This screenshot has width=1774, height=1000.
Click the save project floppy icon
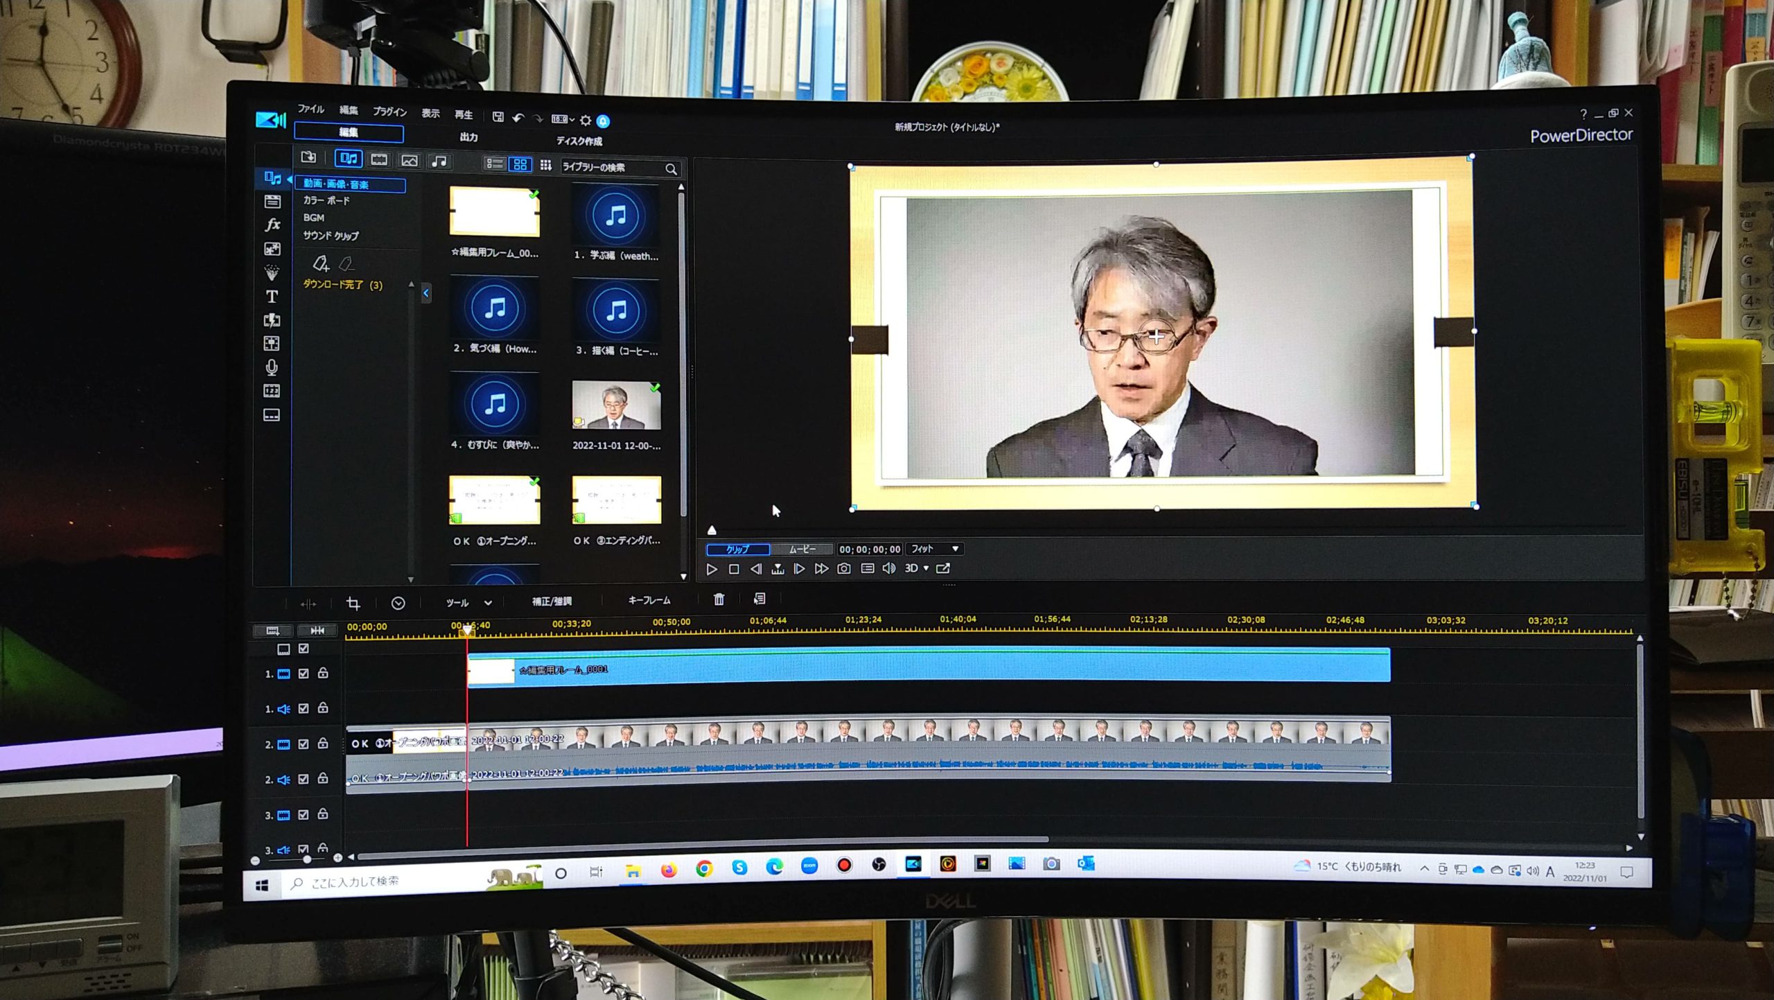click(x=498, y=116)
